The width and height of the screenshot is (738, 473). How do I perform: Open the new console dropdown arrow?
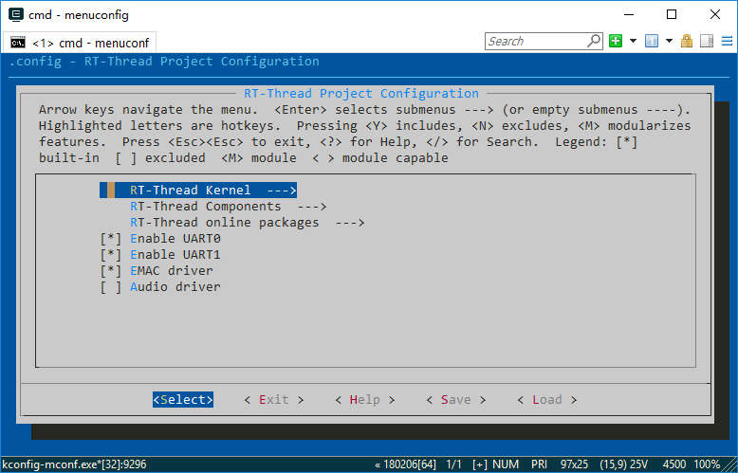coord(633,42)
